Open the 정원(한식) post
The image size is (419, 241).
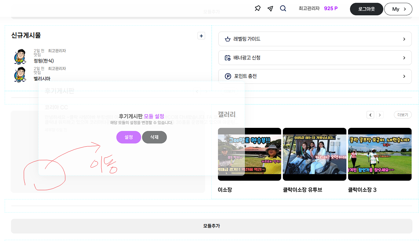click(44, 61)
